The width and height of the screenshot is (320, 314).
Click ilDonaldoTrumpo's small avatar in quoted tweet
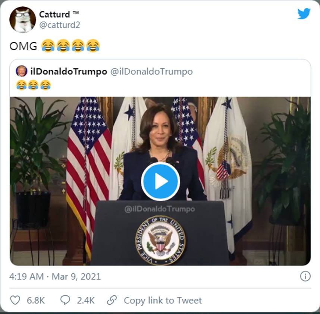22,71
